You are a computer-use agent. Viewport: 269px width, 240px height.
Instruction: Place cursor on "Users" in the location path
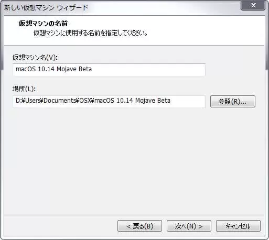33,101
